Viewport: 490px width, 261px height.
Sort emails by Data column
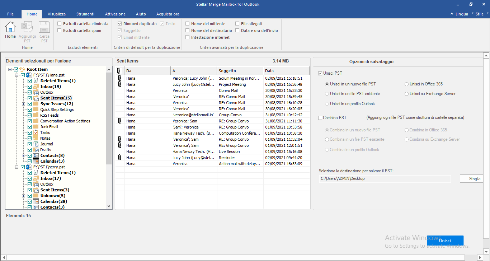click(x=286, y=71)
